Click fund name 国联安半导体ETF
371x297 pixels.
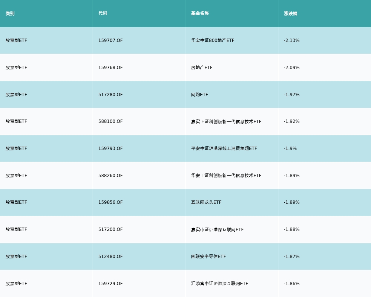(x=209, y=257)
